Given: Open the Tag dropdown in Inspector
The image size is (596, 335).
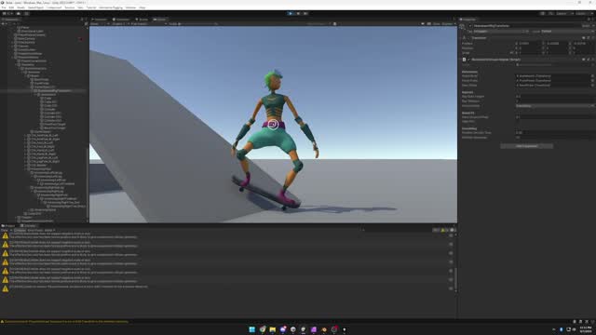Looking at the screenshot, I should 501,32.
